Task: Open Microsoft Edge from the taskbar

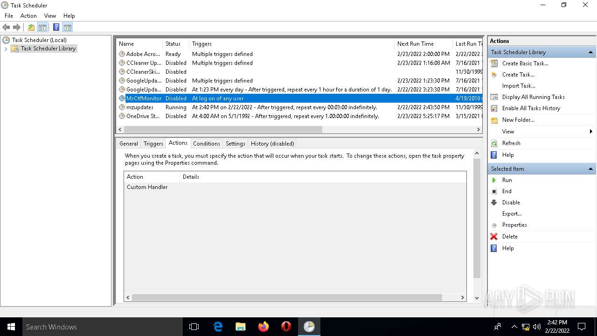Action: [218, 327]
